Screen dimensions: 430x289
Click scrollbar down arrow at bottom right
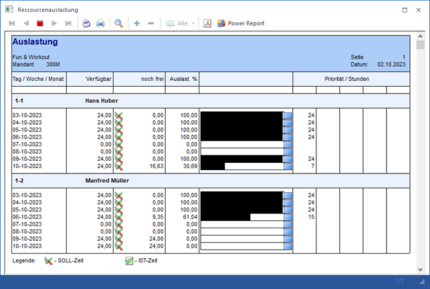click(x=420, y=270)
